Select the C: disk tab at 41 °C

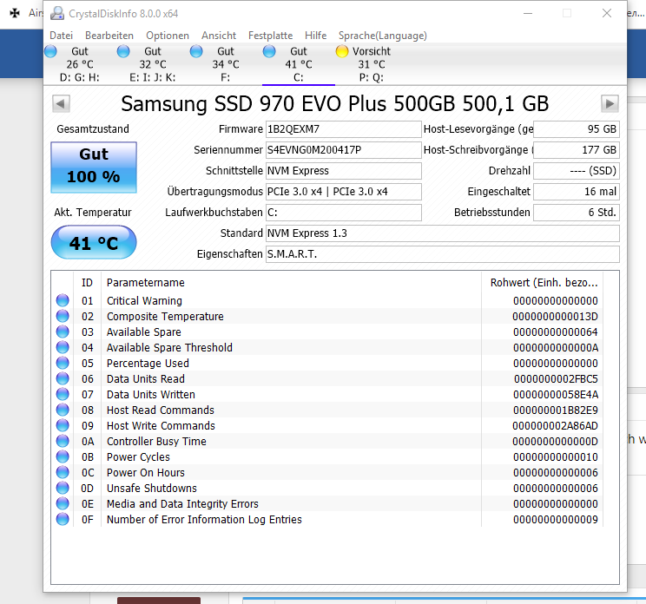point(299,64)
